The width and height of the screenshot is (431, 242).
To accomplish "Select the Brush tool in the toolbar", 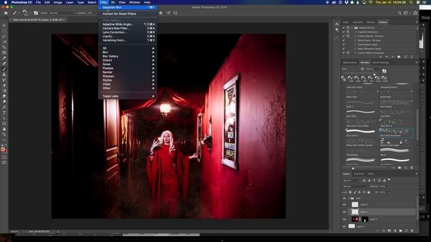I will point(4,69).
